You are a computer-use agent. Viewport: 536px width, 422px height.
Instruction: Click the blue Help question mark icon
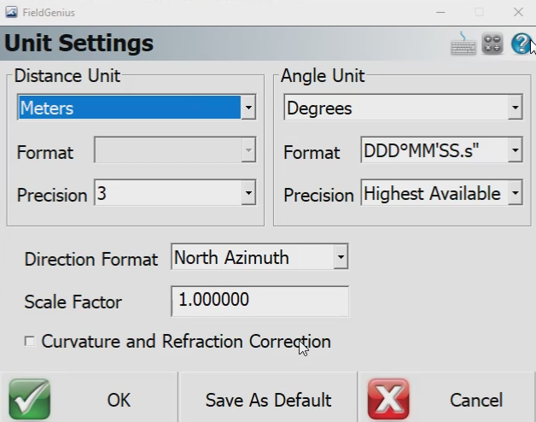click(521, 44)
